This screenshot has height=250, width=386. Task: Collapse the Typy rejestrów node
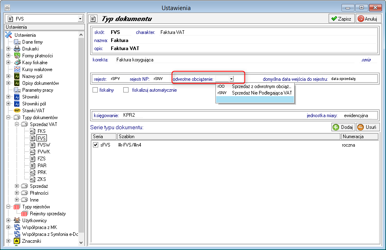click(x=8, y=207)
